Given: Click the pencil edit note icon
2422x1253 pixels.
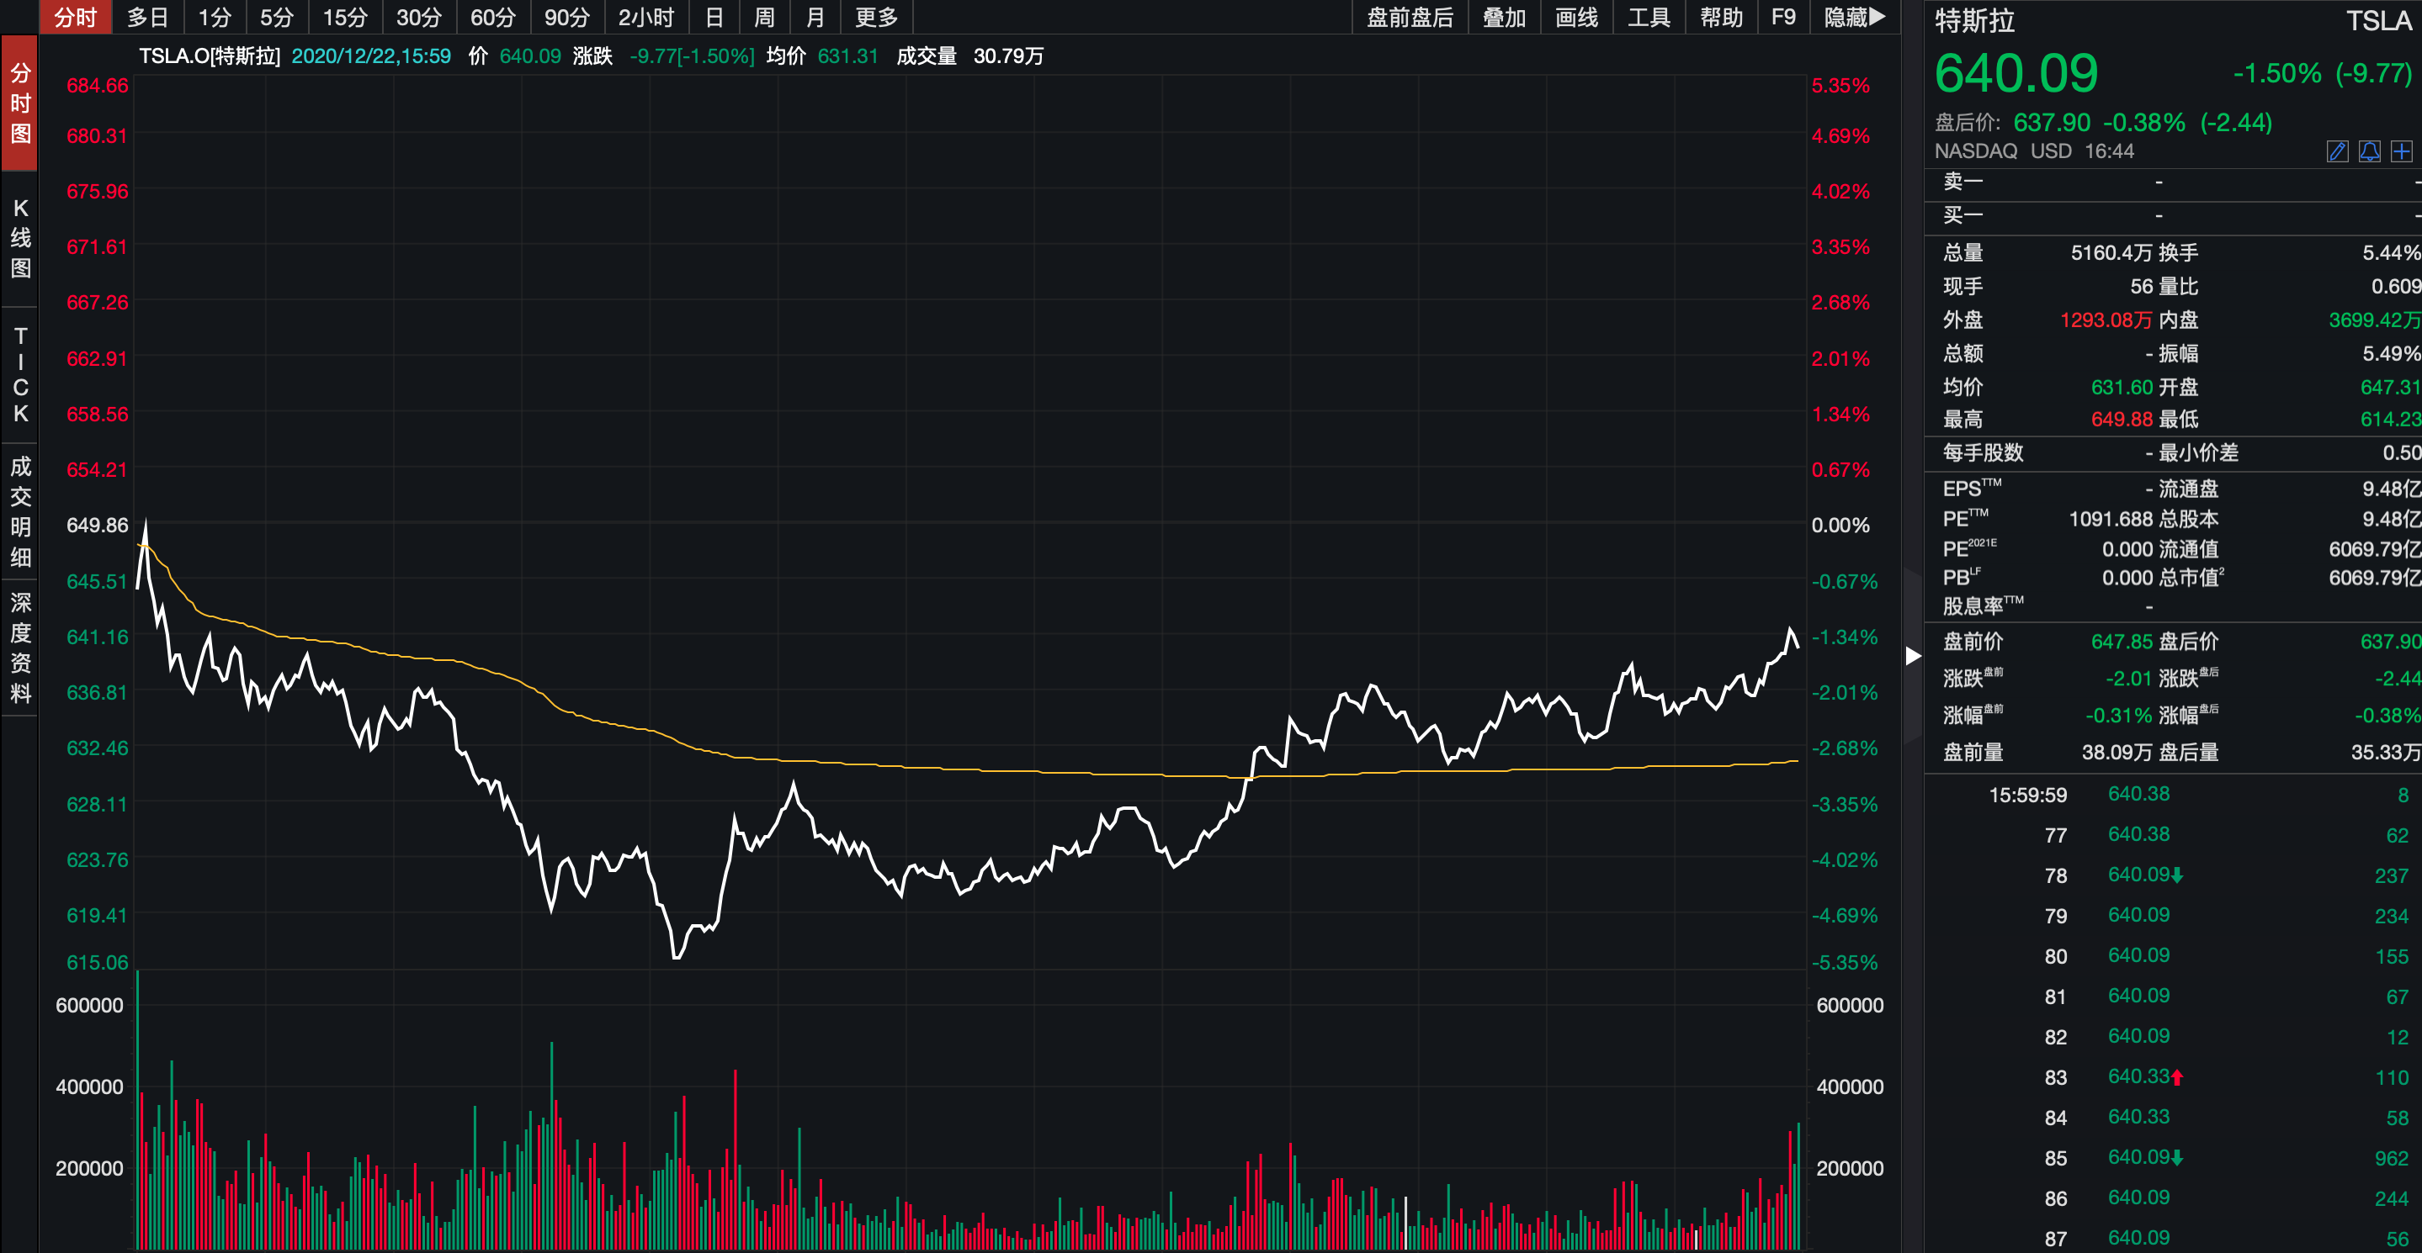Looking at the screenshot, I should click(2337, 151).
